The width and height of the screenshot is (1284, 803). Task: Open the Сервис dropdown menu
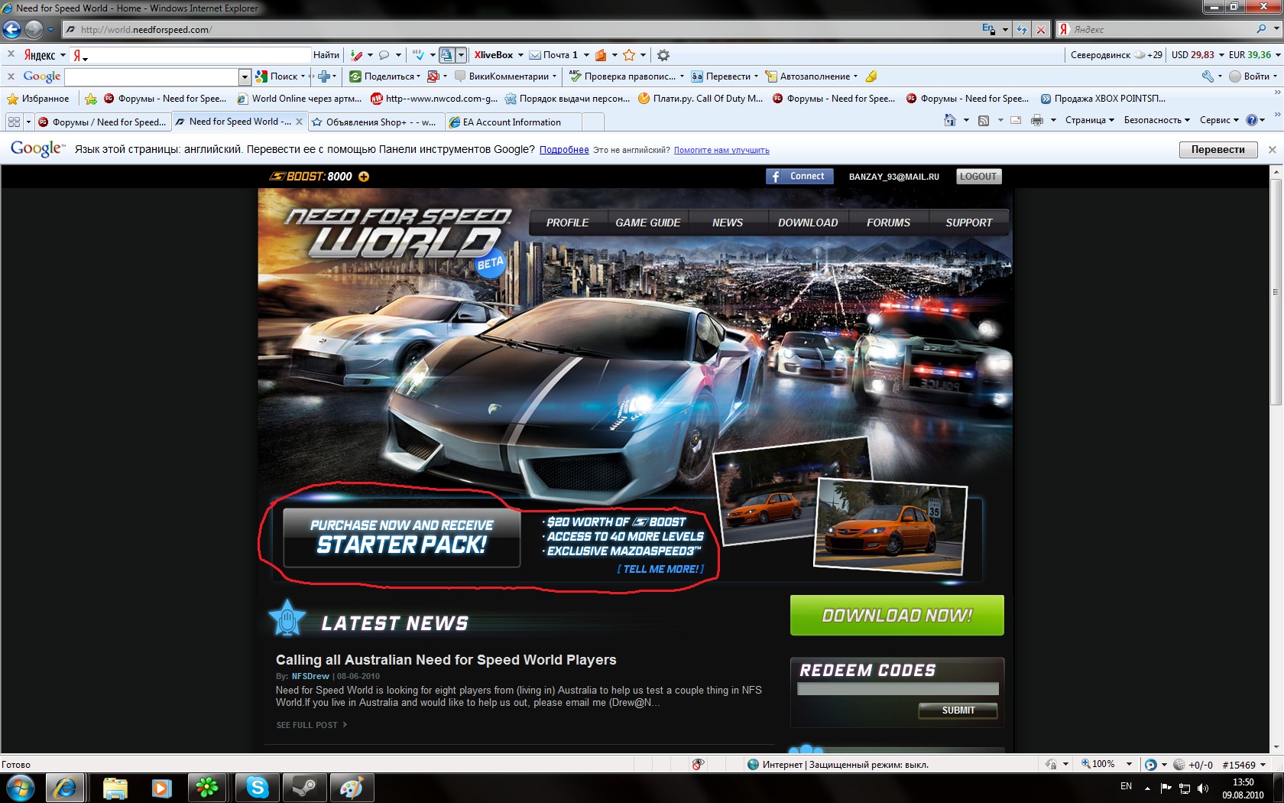pos(1220,120)
